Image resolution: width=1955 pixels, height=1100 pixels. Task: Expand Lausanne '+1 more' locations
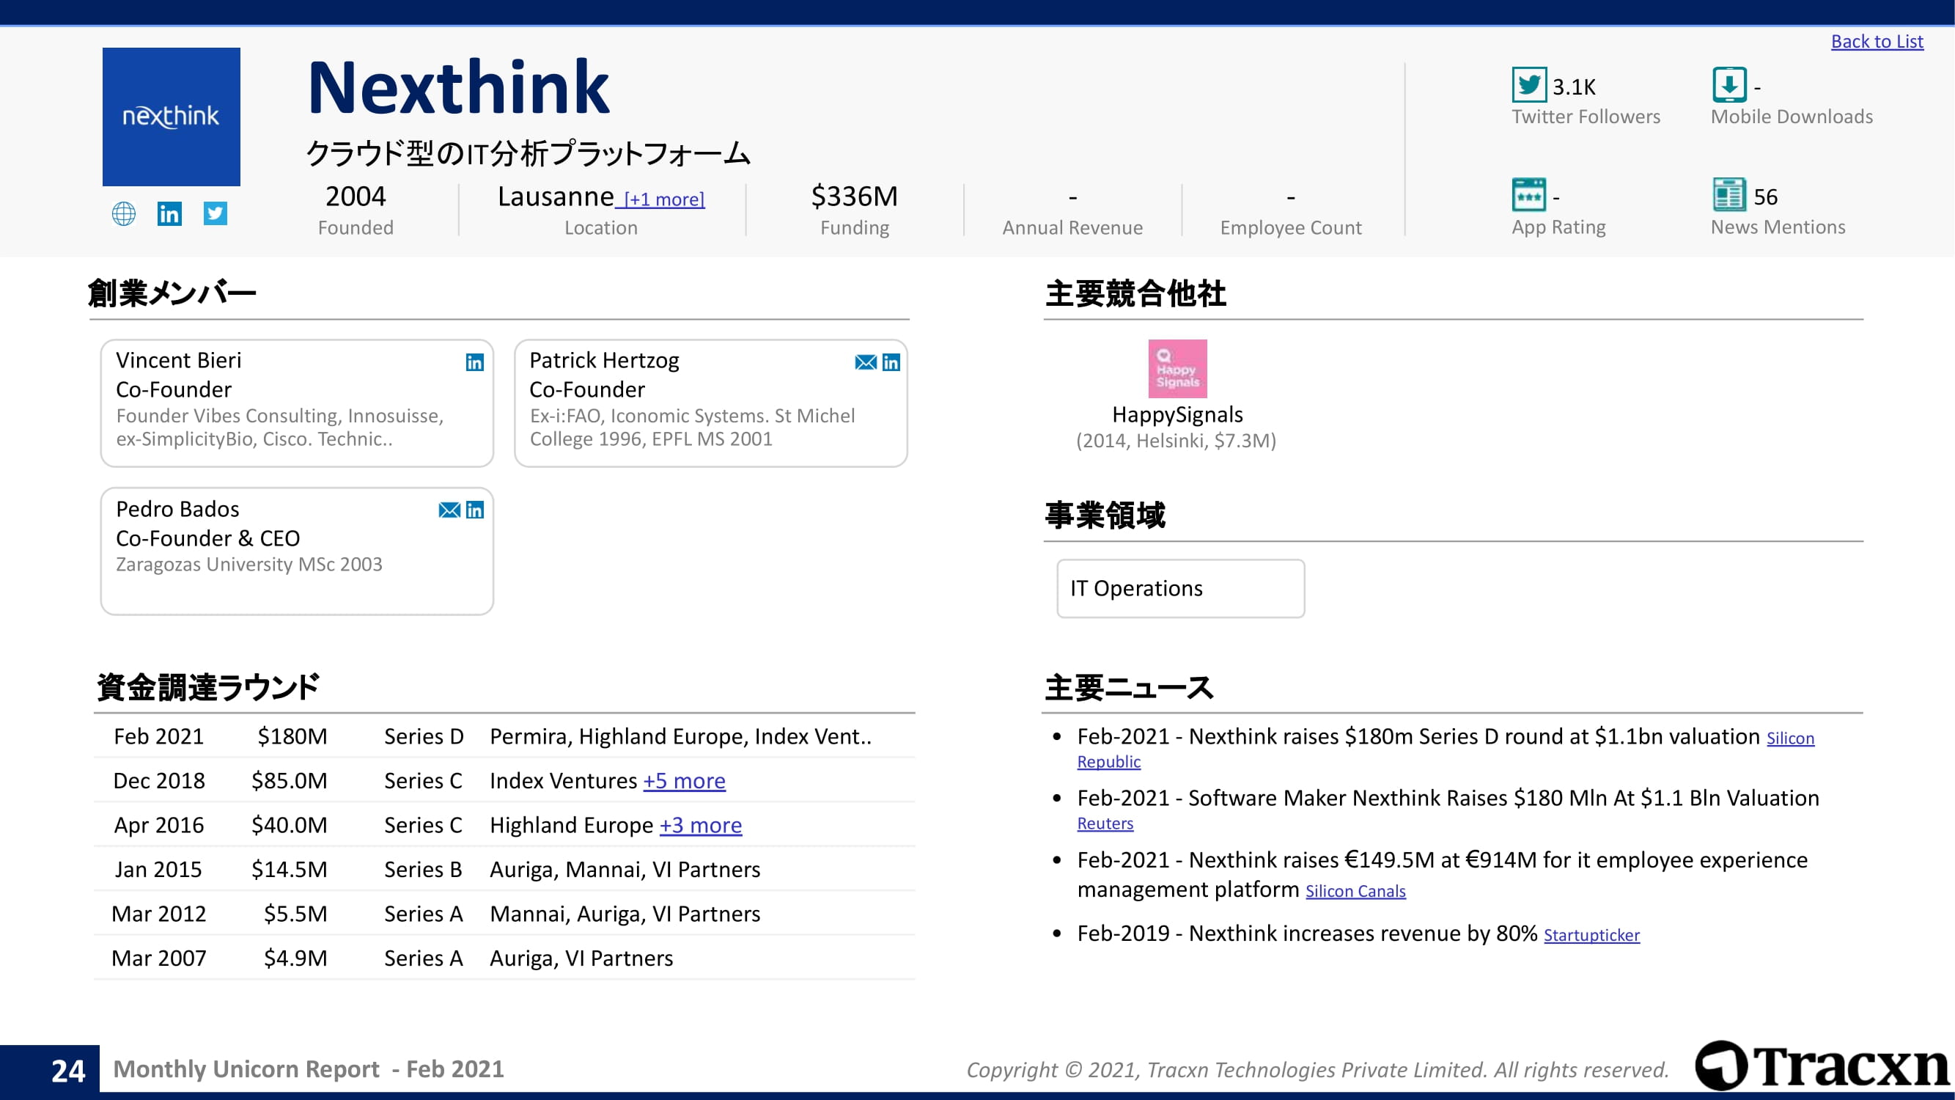coord(663,199)
